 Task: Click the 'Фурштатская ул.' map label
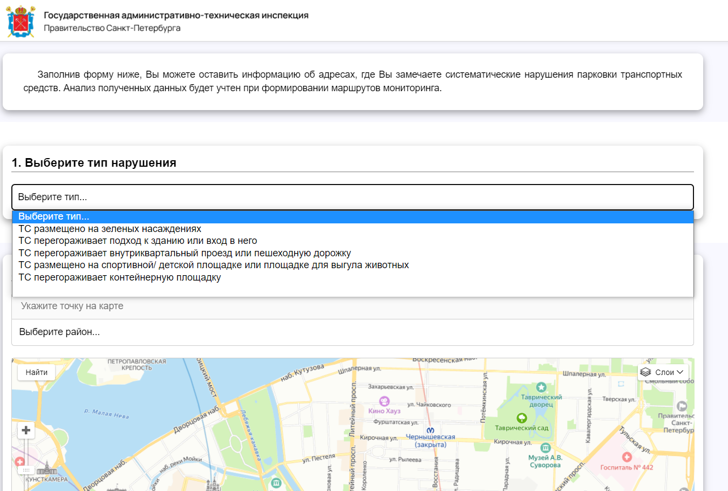(396, 422)
